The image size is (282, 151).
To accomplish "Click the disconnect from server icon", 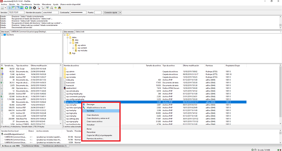I will coord(39,8).
